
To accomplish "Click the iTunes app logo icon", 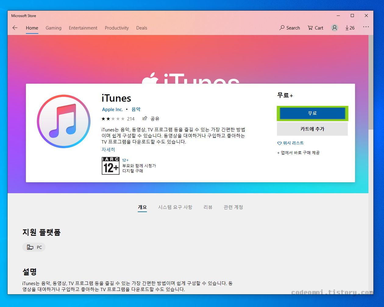I will 64,121.
